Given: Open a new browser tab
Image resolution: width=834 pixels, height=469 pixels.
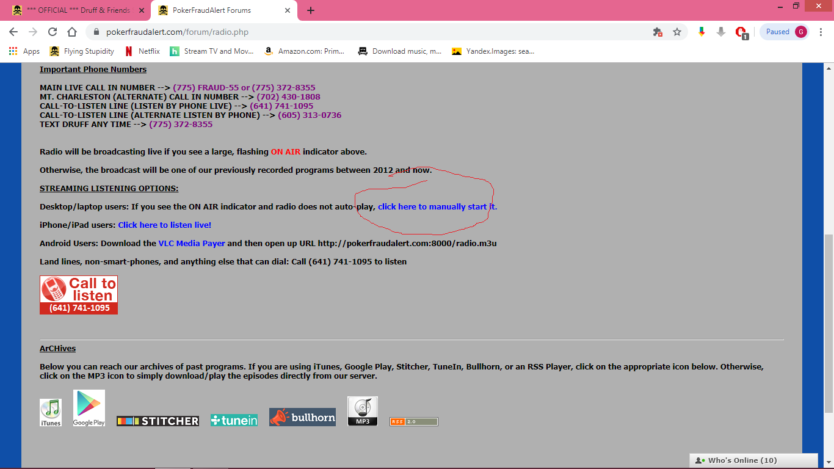Looking at the screenshot, I should (x=311, y=10).
